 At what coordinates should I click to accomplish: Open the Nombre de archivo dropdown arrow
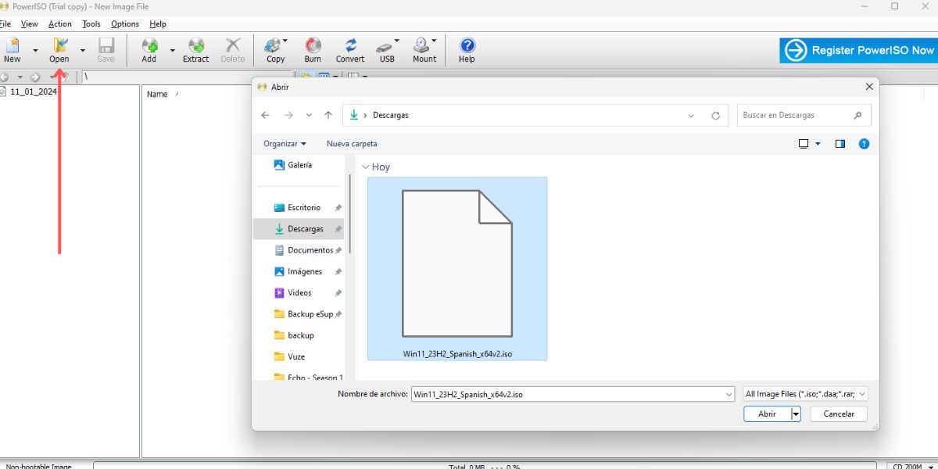coord(729,394)
